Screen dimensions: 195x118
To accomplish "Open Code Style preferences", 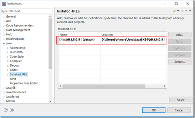I will pyautogui.click(x=17, y=57).
